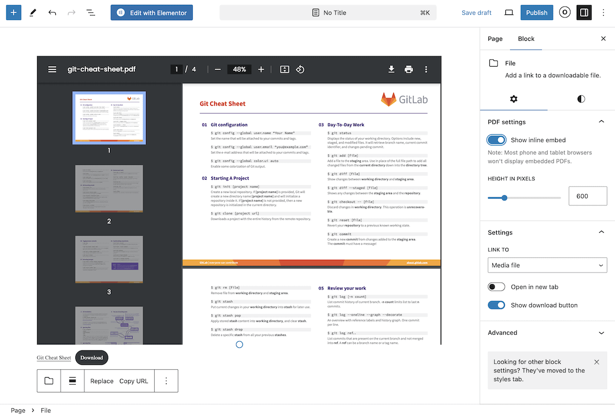Select the block card folder icon beside File
Viewport: 615px width, 416px height.
494,63
